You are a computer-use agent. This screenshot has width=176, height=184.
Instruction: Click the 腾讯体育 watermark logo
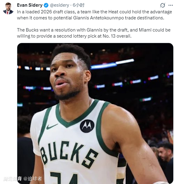12,179
